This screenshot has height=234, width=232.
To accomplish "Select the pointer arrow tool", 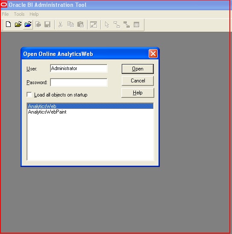I will 107,25.
